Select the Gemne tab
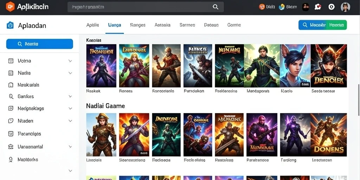360x180 pixels. [234, 25]
